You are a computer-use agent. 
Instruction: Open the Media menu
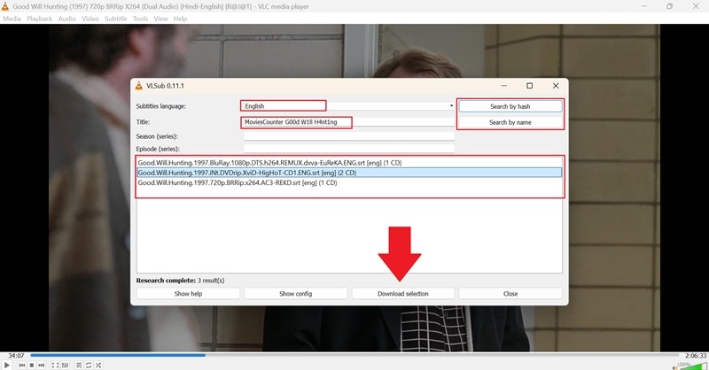(x=12, y=19)
